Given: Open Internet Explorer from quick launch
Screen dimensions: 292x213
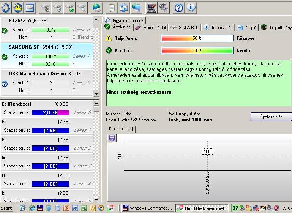Looking at the screenshot, I should [x=32, y=208].
